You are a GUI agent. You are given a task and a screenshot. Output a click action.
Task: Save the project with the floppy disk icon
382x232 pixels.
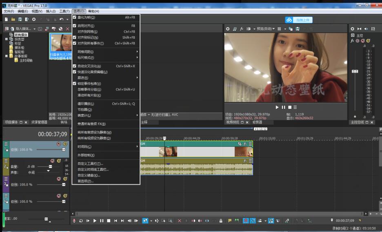click(x=20, y=19)
